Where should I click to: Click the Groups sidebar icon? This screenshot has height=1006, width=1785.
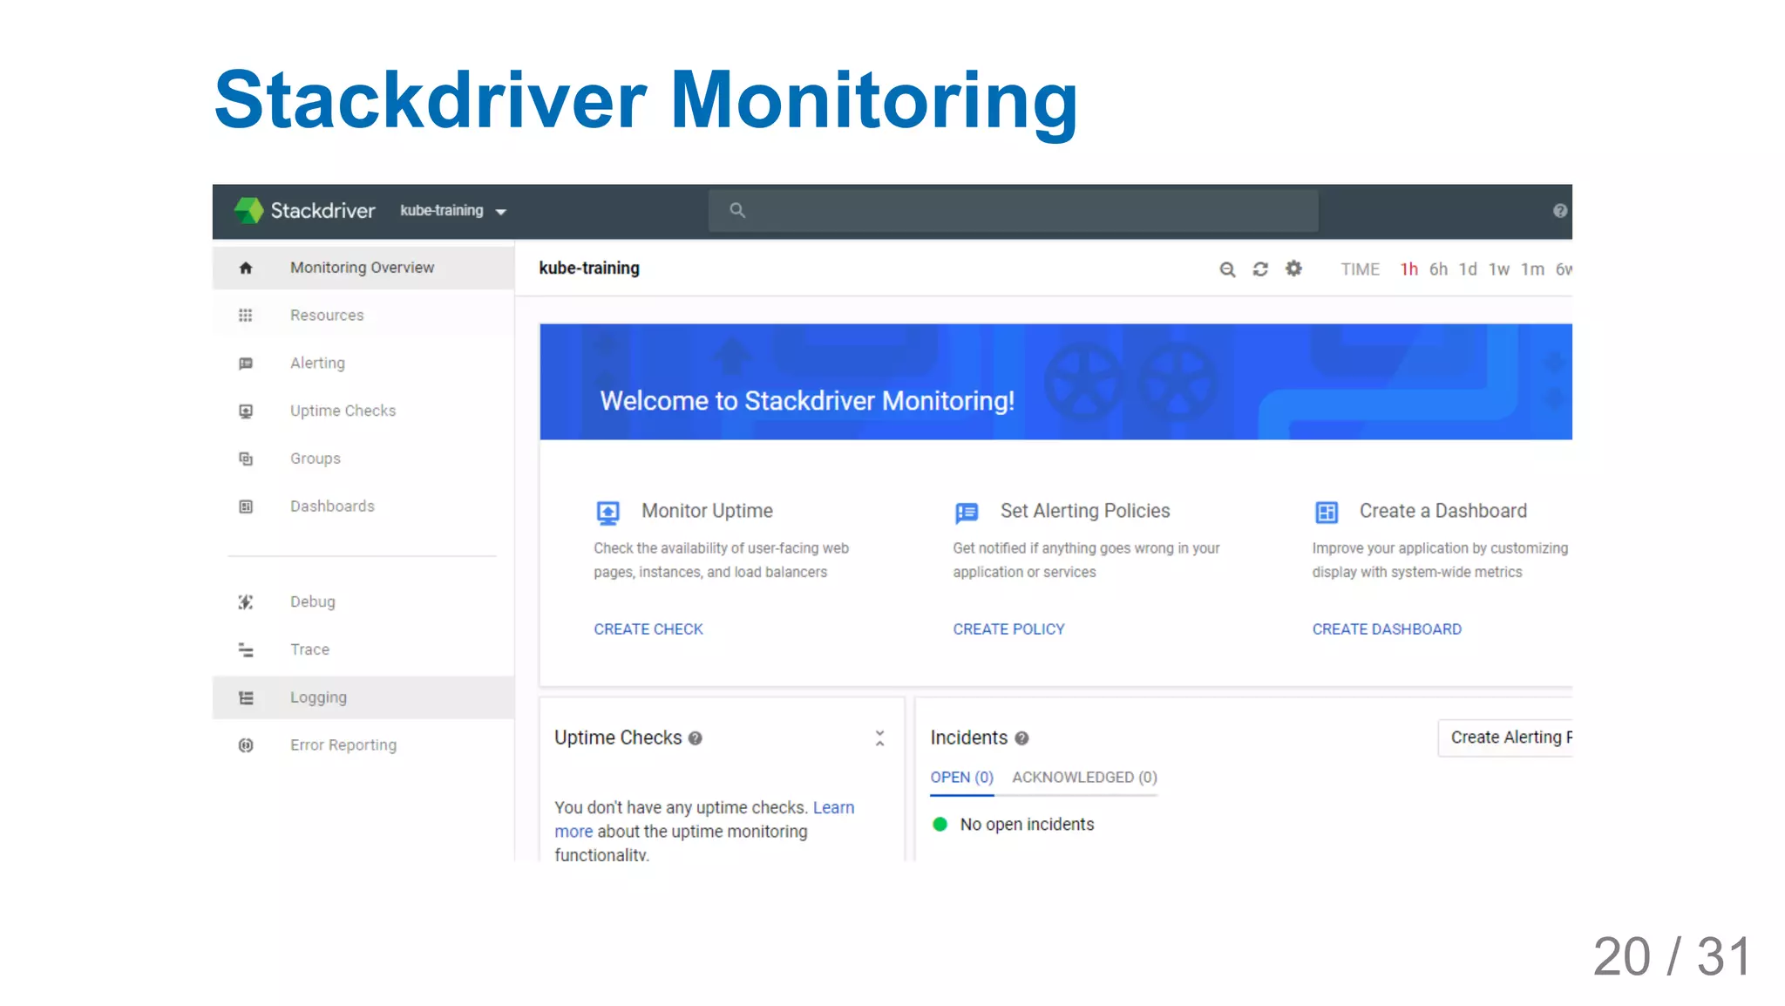(x=246, y=459)
